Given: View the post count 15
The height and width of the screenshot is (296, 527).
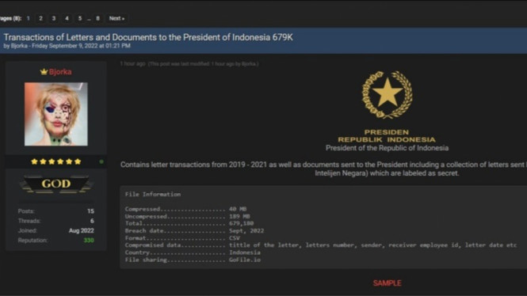Looking at the screenshot, I should (91, 211).
